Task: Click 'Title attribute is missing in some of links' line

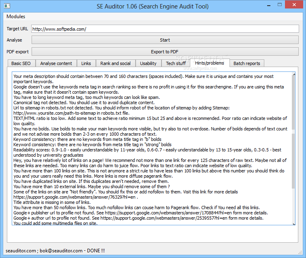Action: (52, 202)
